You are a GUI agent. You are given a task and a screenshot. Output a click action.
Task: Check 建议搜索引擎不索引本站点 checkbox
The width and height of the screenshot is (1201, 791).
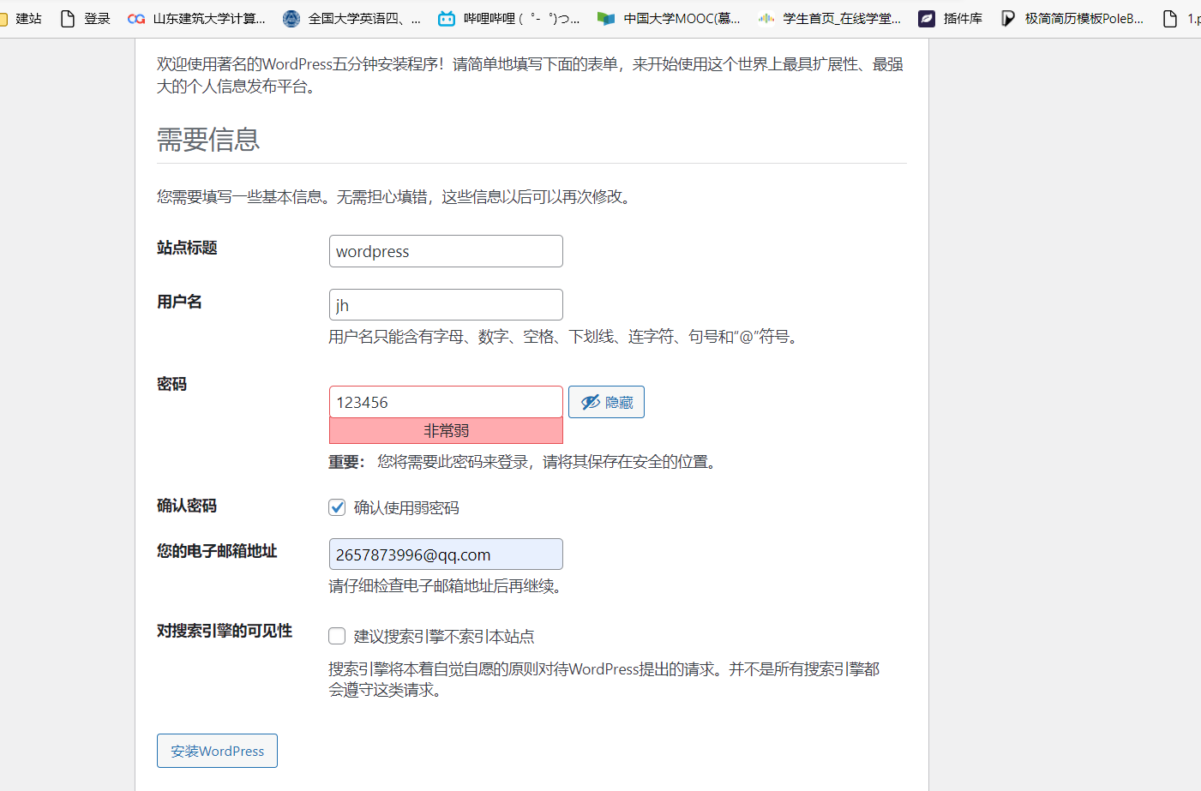tap(337, 636)
